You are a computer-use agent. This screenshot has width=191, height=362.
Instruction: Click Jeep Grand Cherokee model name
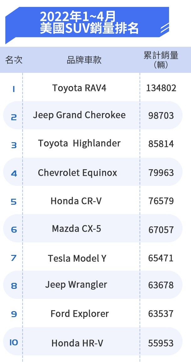pos(79,115)
